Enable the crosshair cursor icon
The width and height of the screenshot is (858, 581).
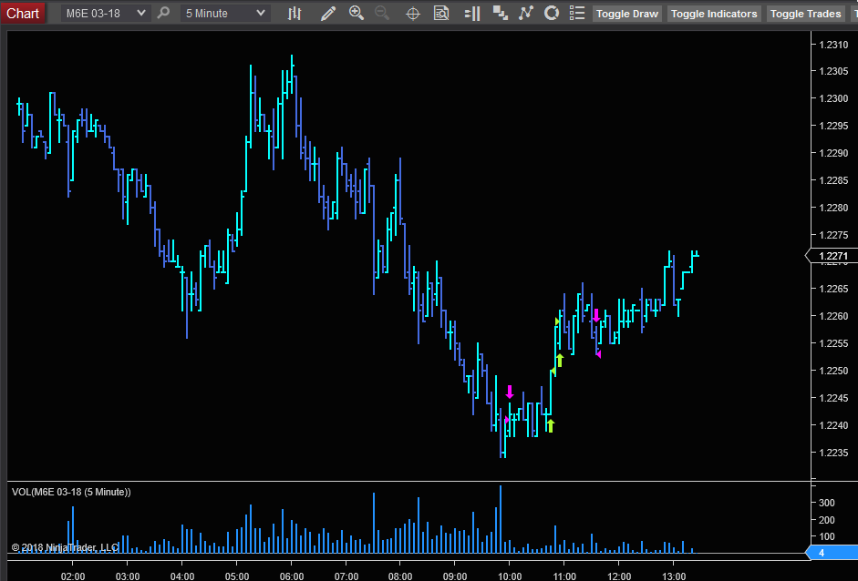click(x=413, y=13)
